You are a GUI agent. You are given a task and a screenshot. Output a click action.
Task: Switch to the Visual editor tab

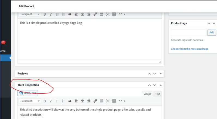[147, 94]
